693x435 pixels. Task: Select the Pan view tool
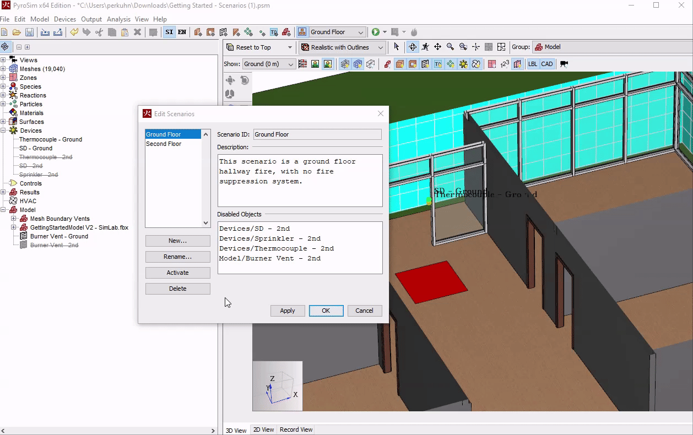pyautogui.click(x=437, y=47)
